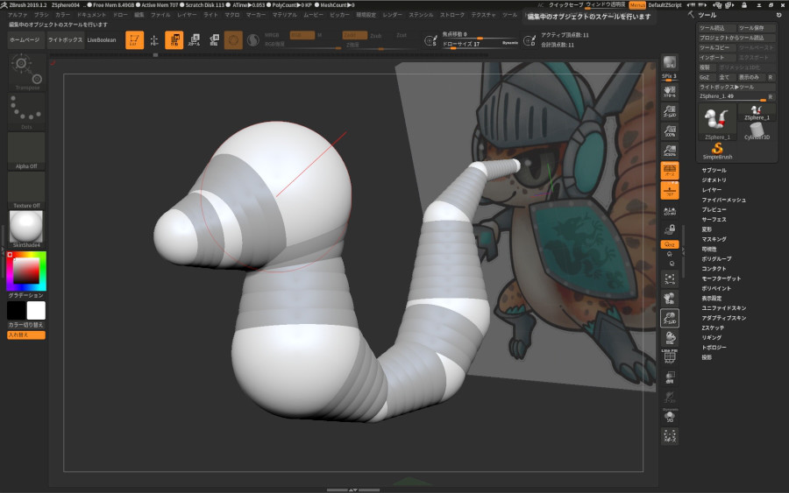Expand the アダプティブスキン section

click(723, 318)
